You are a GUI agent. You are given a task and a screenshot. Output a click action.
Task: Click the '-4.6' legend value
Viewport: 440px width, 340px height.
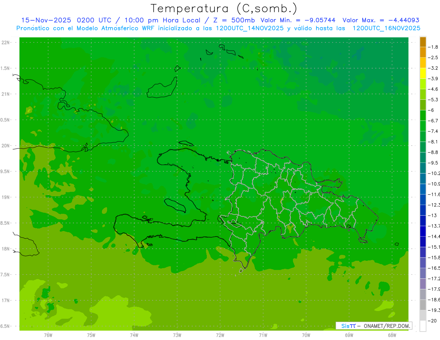pos(434,89)
